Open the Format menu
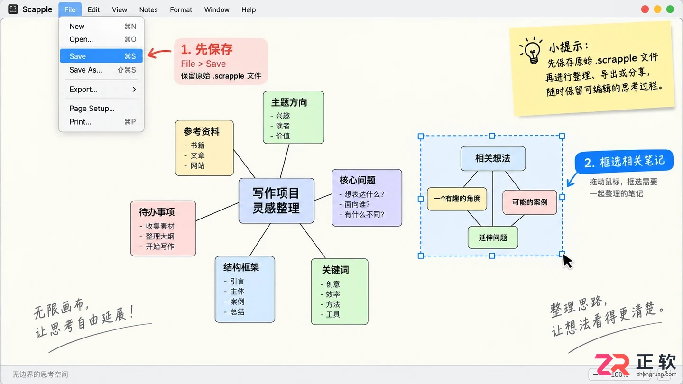Screen dimensions: 683x384 (181, 9)
